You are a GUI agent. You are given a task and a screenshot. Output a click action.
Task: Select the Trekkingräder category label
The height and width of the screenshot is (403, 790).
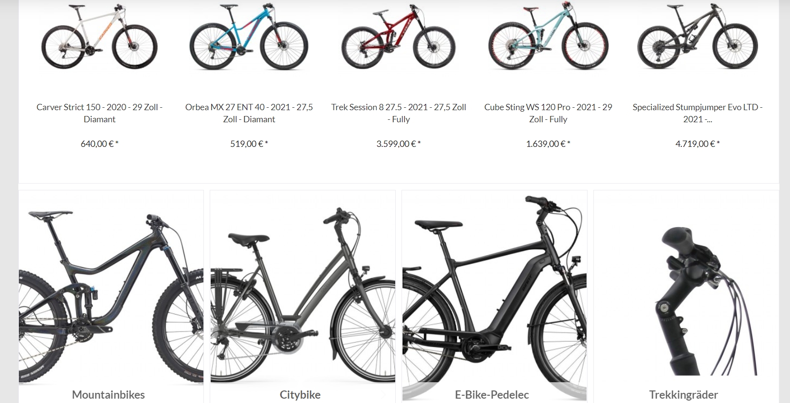[x=683, y=395]
